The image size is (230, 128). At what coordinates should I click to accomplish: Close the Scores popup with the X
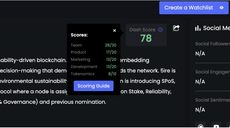(x=114, y=30)
